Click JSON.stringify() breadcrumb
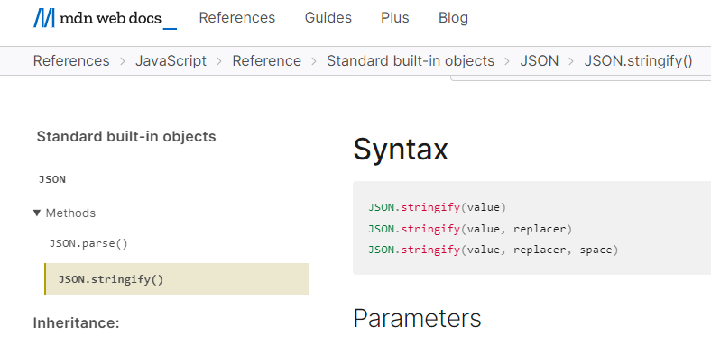This screenshot has width=711, height=345. coord(638,60)
